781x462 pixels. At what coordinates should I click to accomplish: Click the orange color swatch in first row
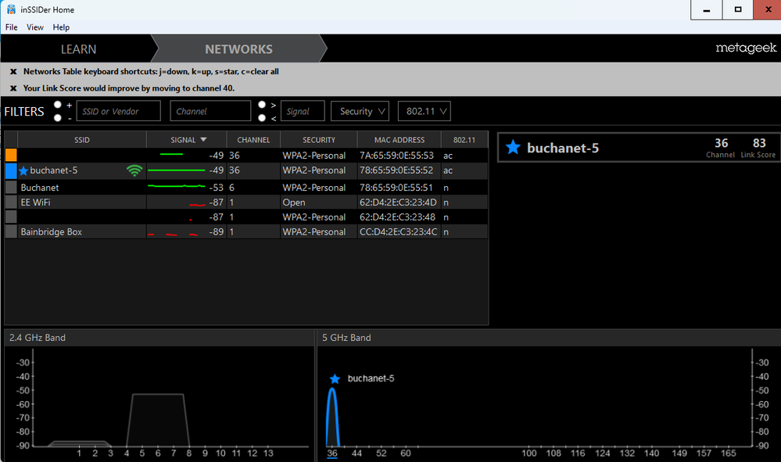(11, 156)
